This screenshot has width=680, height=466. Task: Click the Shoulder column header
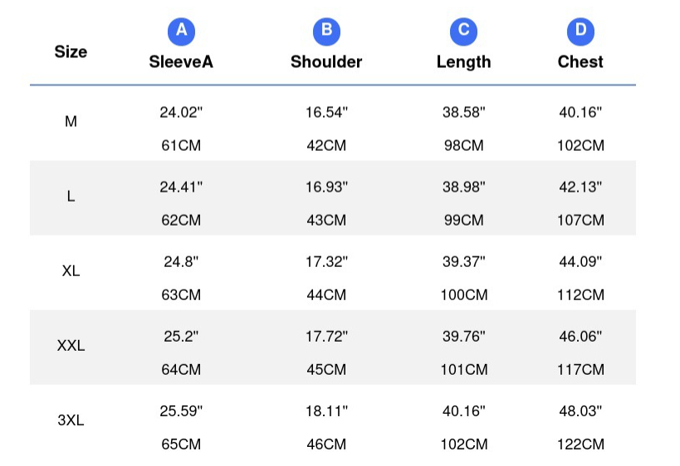click(326, 62)
